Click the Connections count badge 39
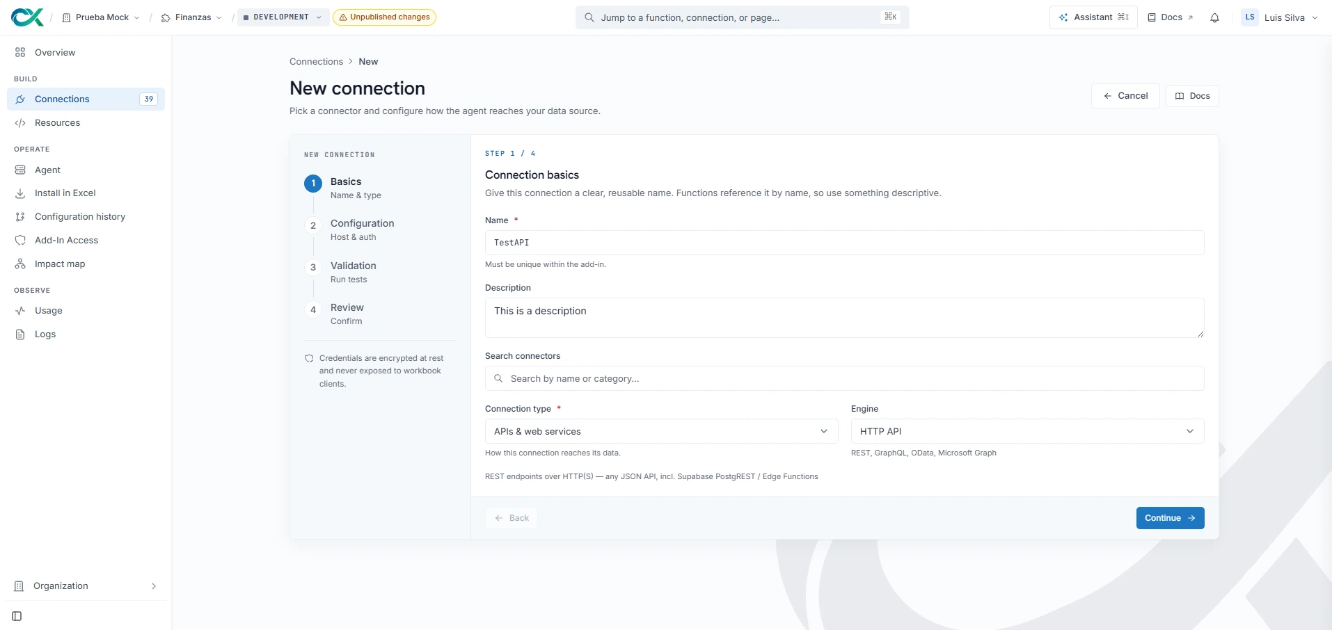This screenshot has height=630, width=1332. [x=149, y=99]
